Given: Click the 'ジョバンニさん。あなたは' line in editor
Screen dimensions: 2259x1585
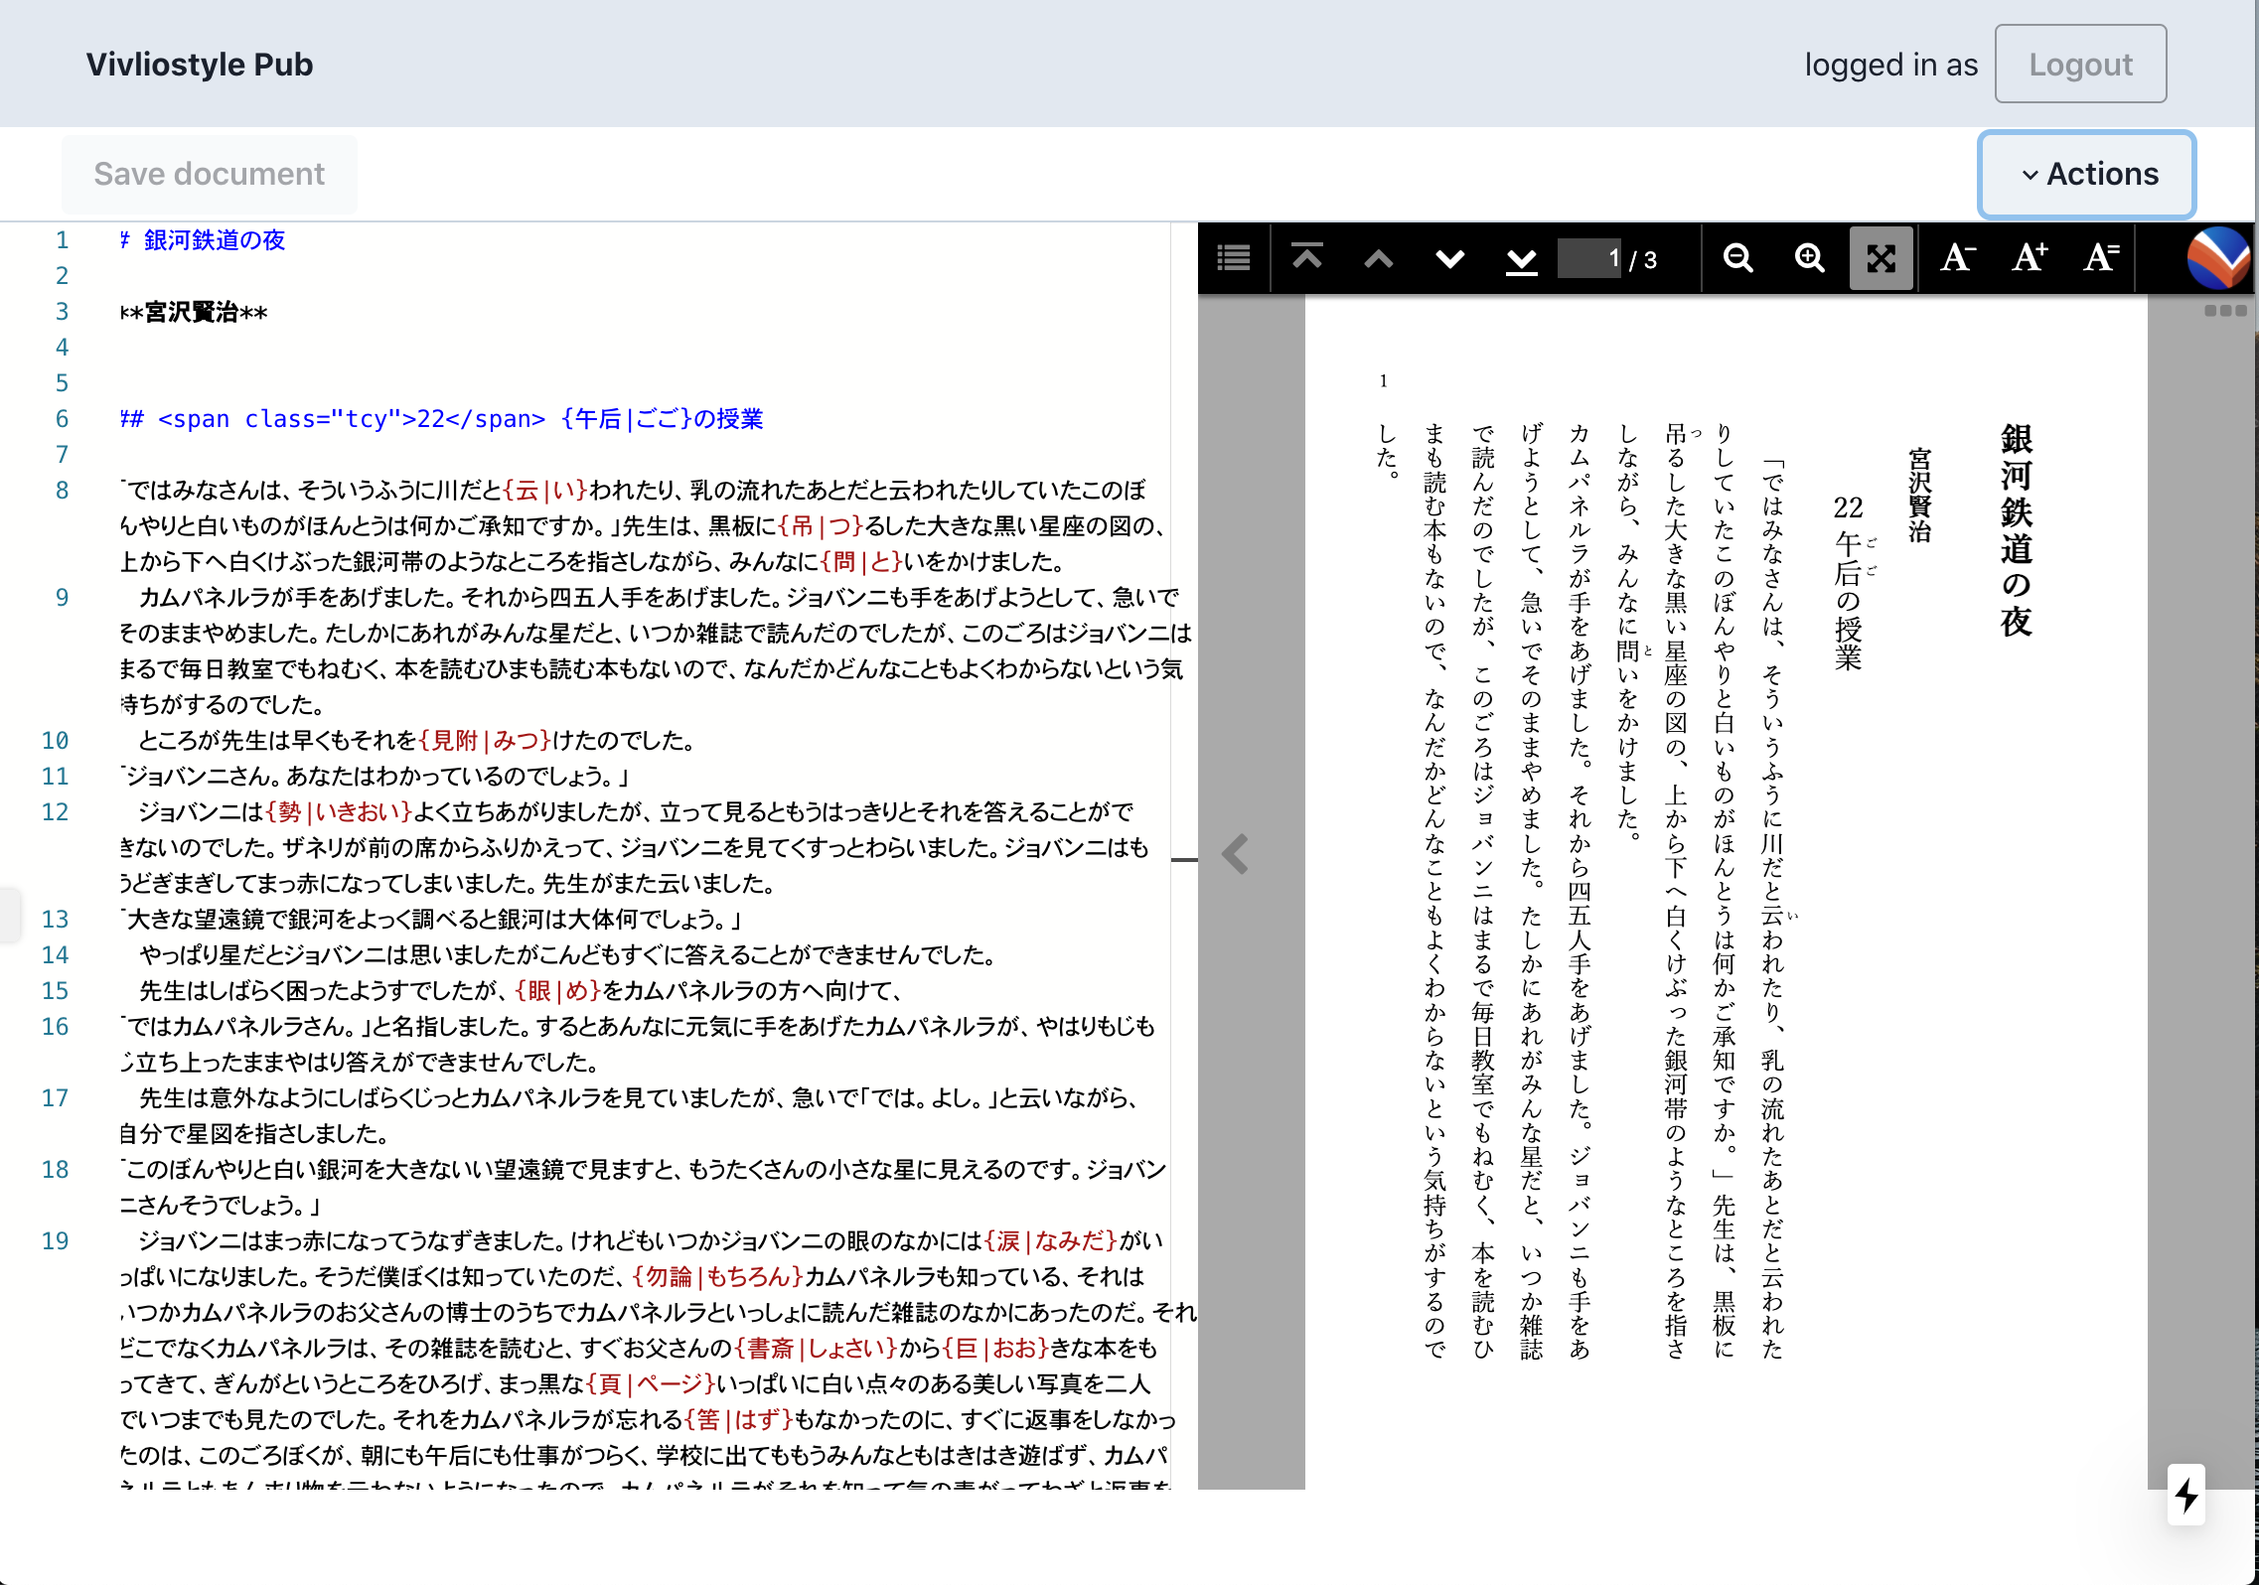Looking at the screenshot, I should 376,776.
